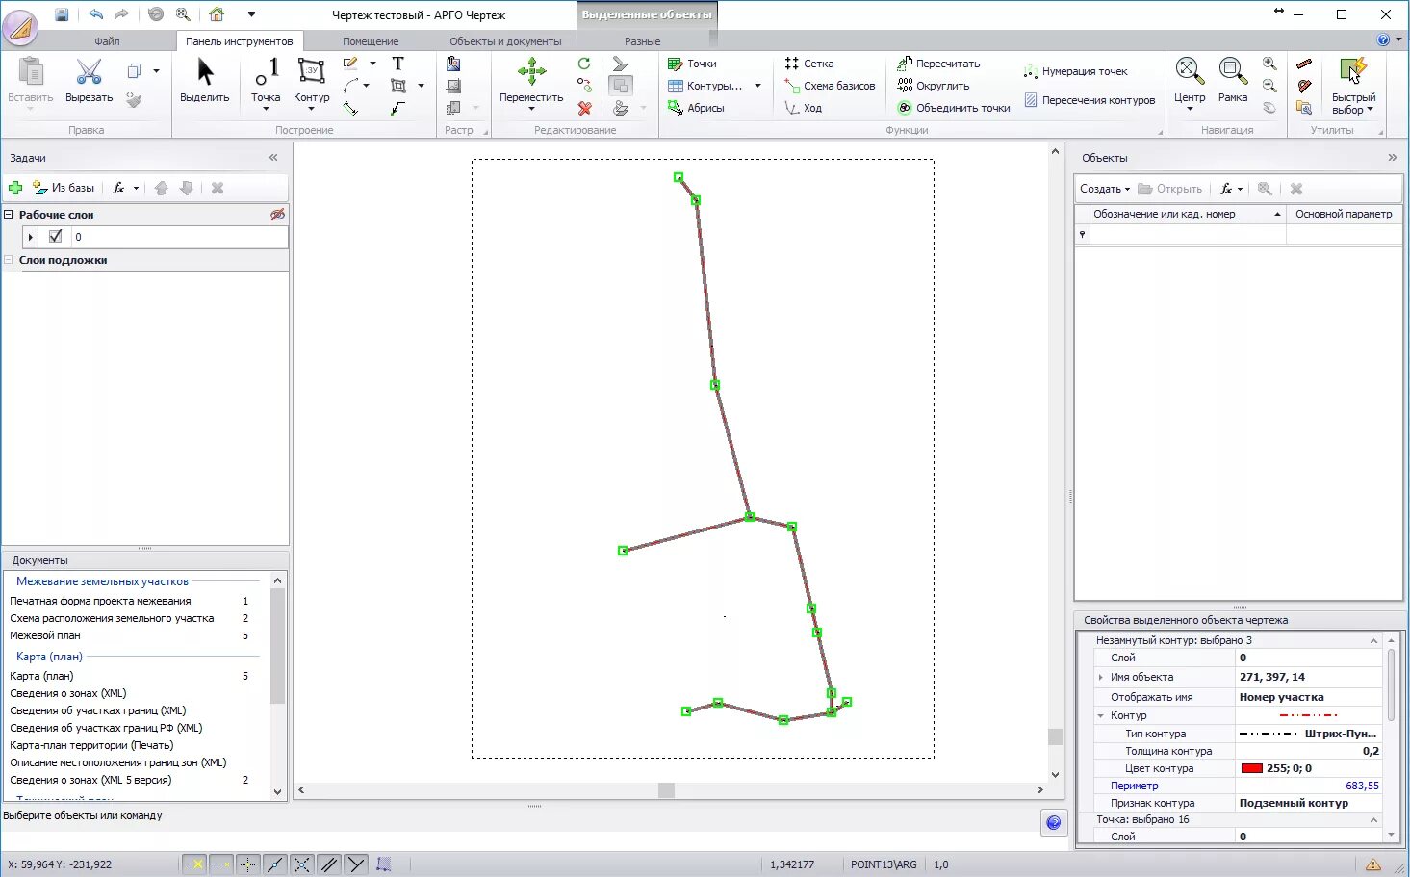Screen dimensions: 1410x877
Task: Toggle the crosshair snap mode in status bar
Action: click(247, 864)
